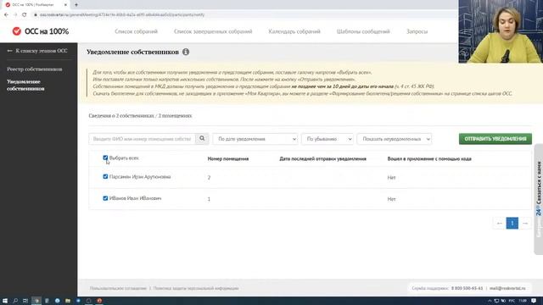Close the ОСС на 100% browser tab
The height and width of the screenshot is (305, 543).
(65, 5)
